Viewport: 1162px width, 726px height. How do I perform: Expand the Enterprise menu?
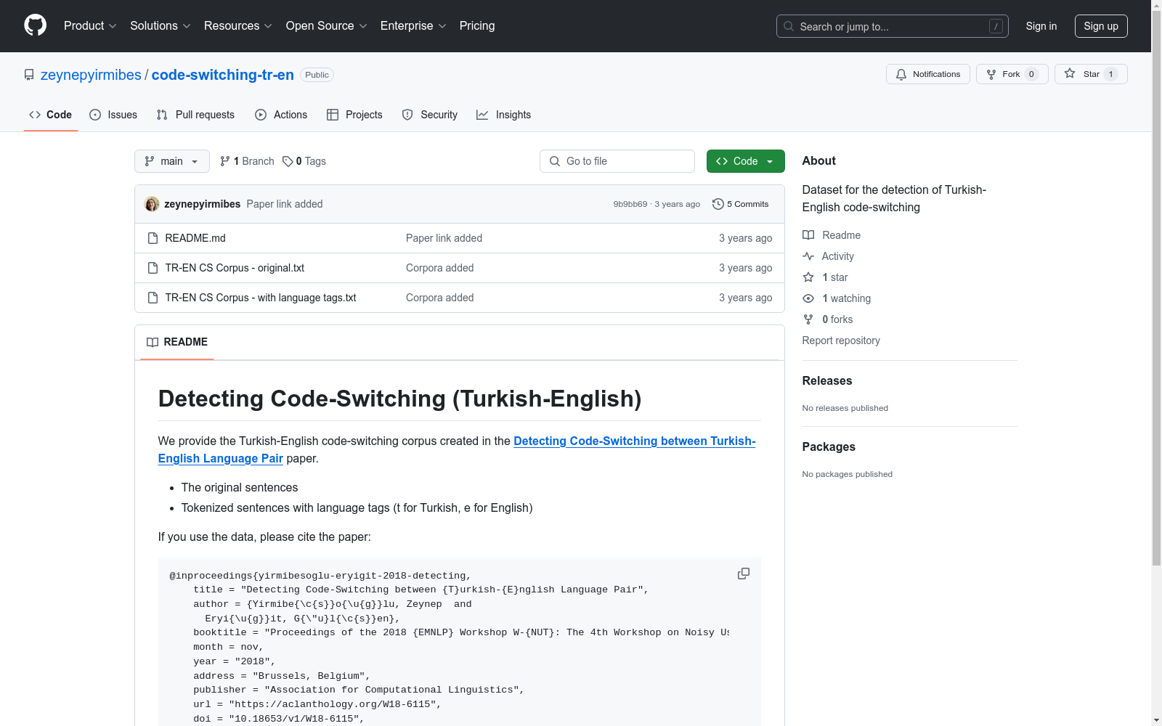[x=413, y=26]
